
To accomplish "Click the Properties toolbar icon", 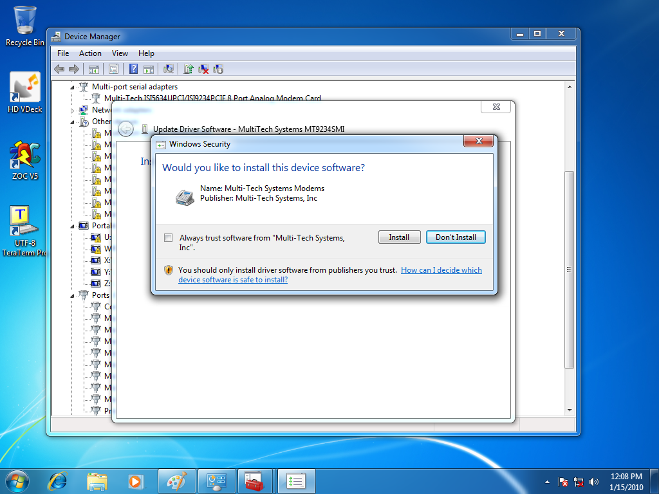I will click(113, 69).
